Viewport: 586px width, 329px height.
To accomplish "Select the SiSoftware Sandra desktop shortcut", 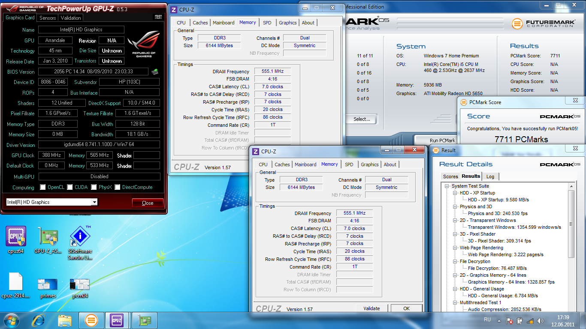I will pos(80,243).
